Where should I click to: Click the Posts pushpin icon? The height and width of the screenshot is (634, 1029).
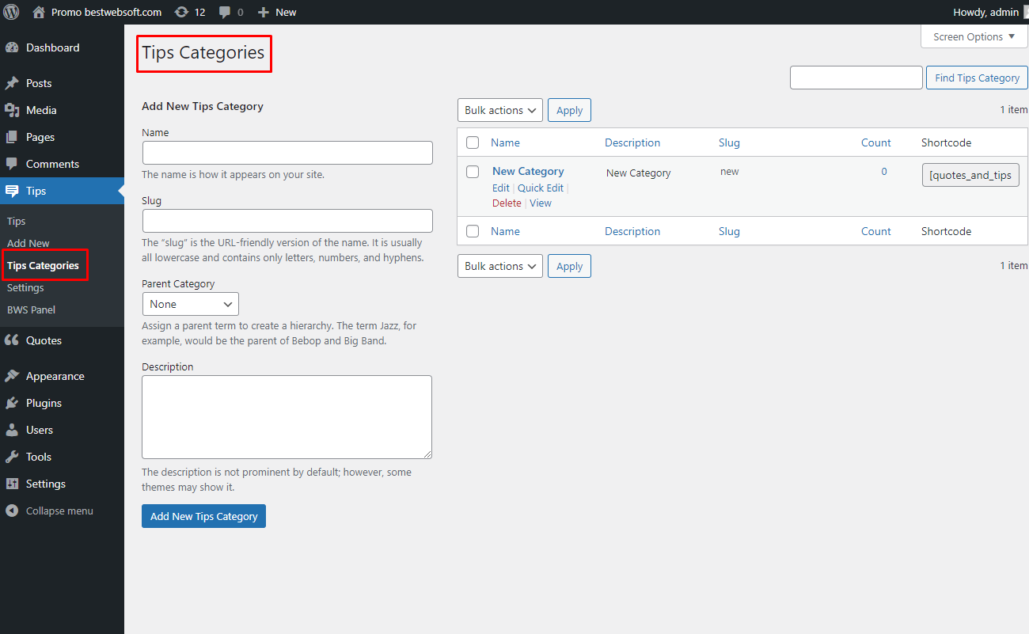[12, 83]
